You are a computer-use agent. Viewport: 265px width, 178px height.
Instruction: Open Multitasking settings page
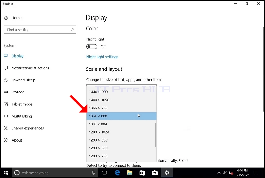pos(22,116)
